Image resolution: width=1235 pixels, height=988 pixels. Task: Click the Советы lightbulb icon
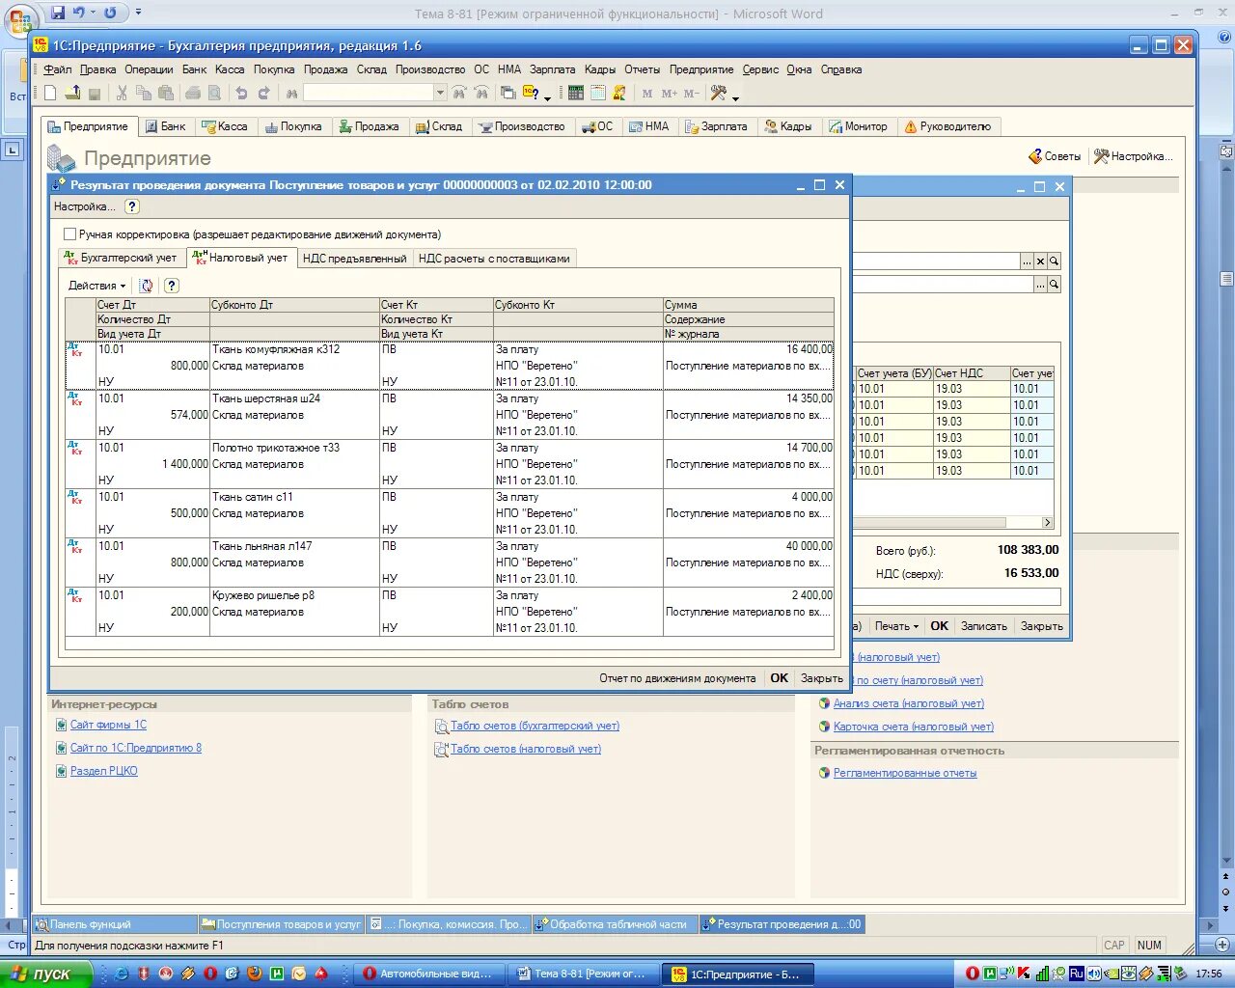[1035, 155]
